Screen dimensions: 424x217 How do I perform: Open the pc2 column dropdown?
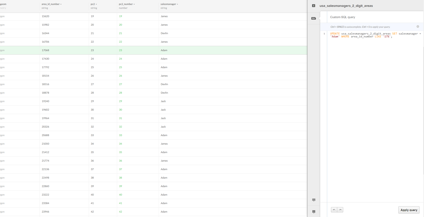96,4
